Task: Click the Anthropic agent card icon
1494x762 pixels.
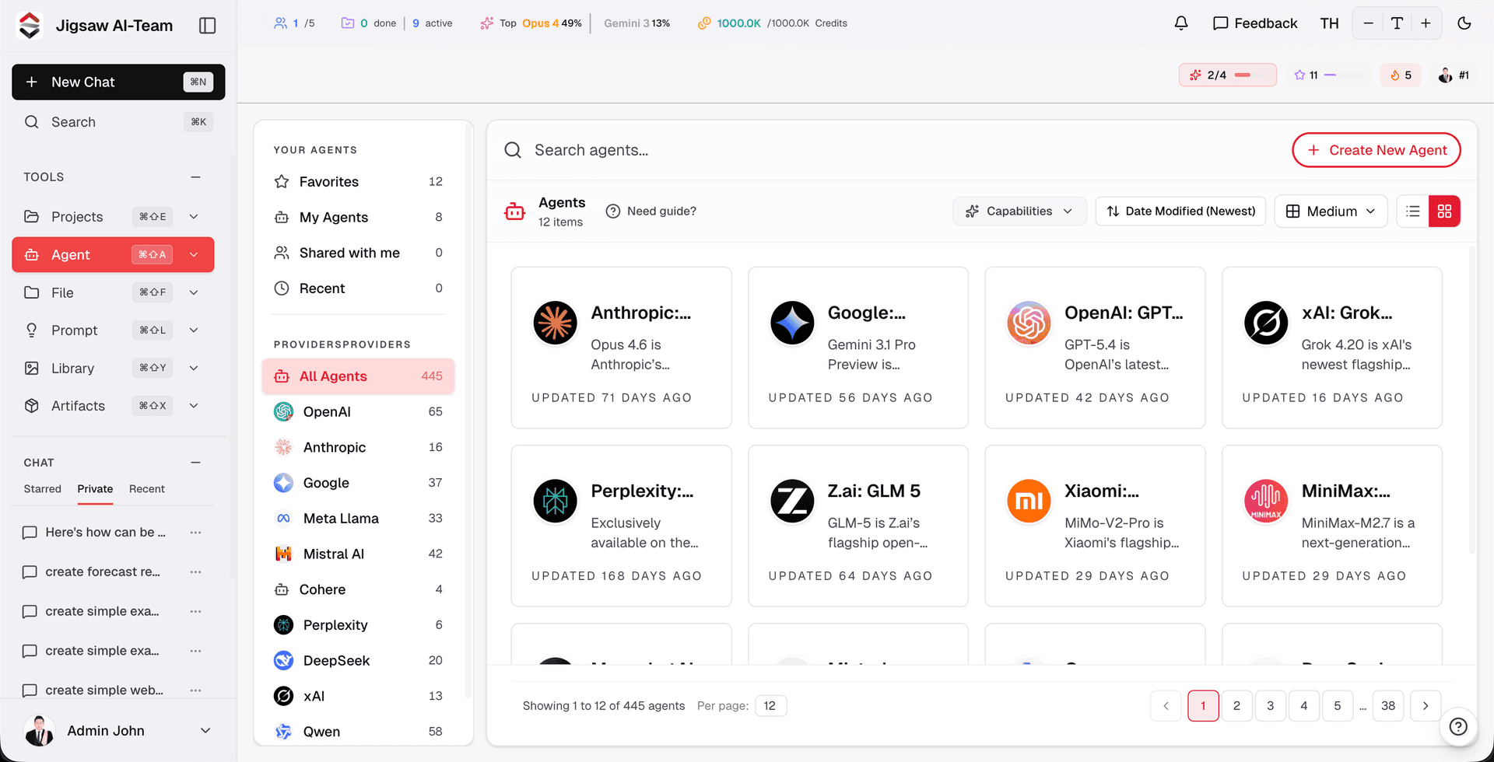Action: click(x=555, y=323)
